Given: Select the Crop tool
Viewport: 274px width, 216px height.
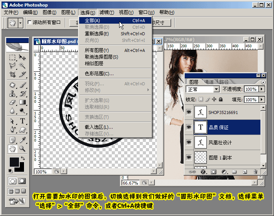Looking at the screenshot, I should click(12, 74).
